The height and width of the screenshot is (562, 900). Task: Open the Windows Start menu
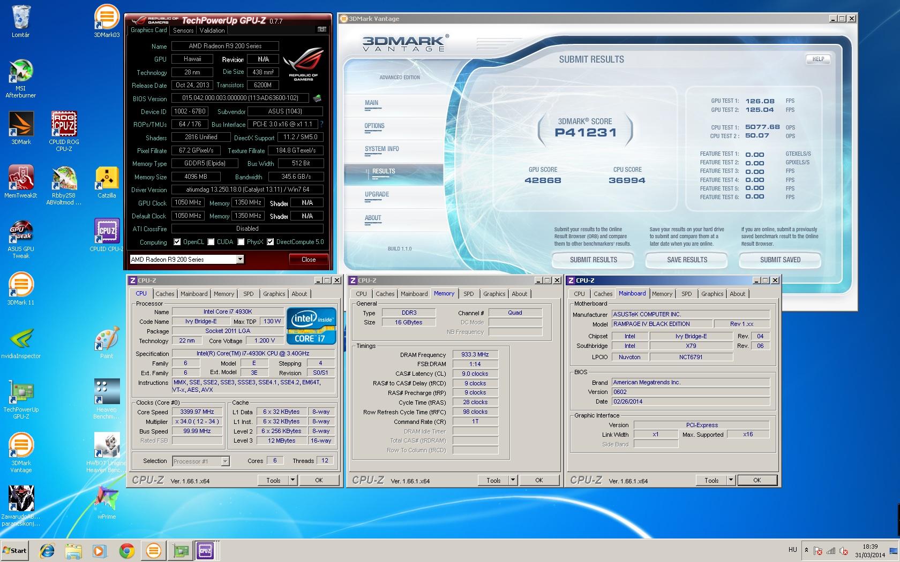pos(14,550)
